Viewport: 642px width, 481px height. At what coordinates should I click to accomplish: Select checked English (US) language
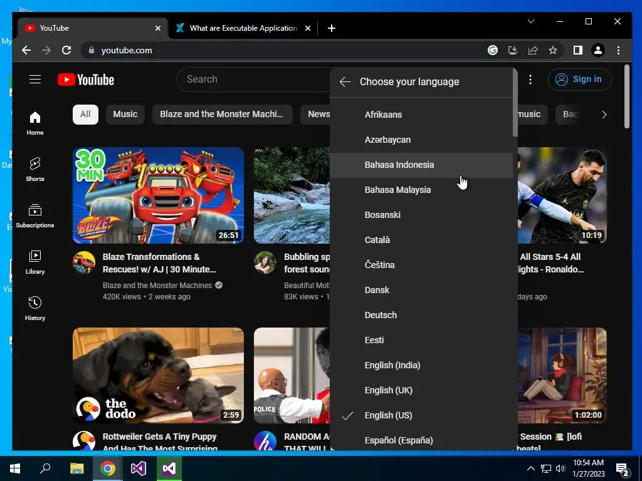coord(421,416)
